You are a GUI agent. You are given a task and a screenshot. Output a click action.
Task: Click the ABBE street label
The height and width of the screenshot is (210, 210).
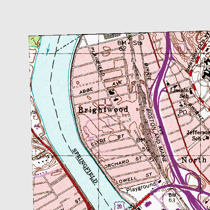(x=86, y=91)
